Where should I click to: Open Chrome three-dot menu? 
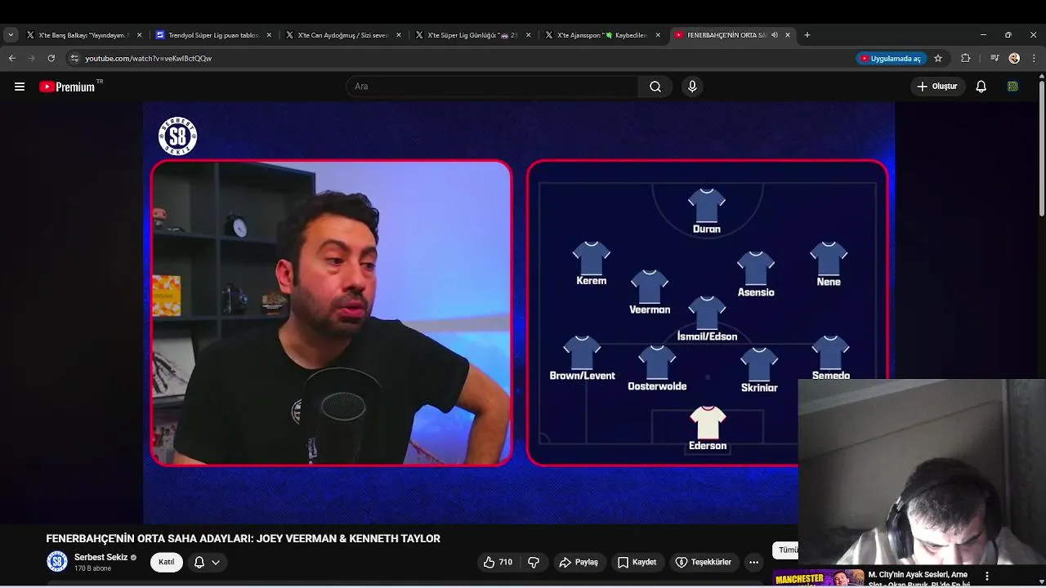pyautogui.click(x=1034, y=58)
